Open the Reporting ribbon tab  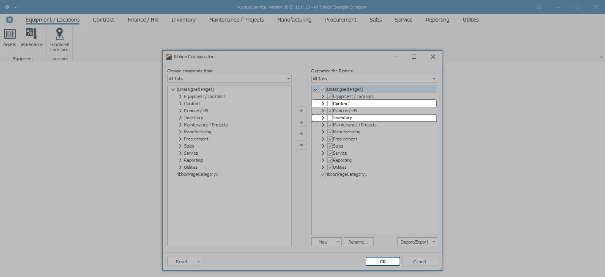click(437, 20)
